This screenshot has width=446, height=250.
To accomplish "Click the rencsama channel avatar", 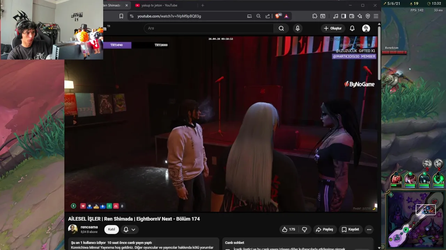I will coord(73,229).
